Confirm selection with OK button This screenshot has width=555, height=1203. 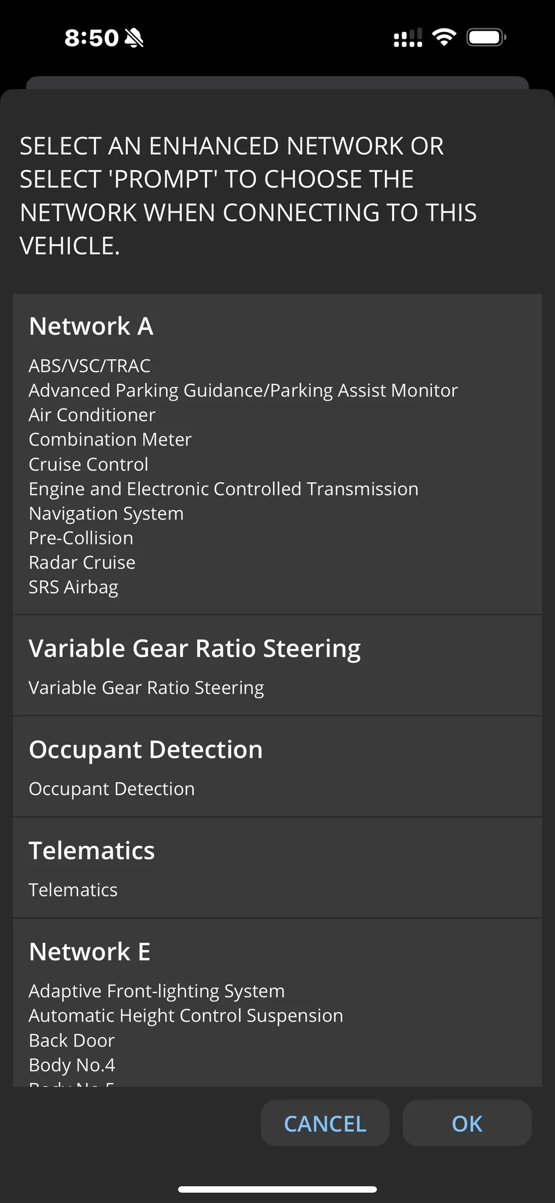(x=467, y=1123)
